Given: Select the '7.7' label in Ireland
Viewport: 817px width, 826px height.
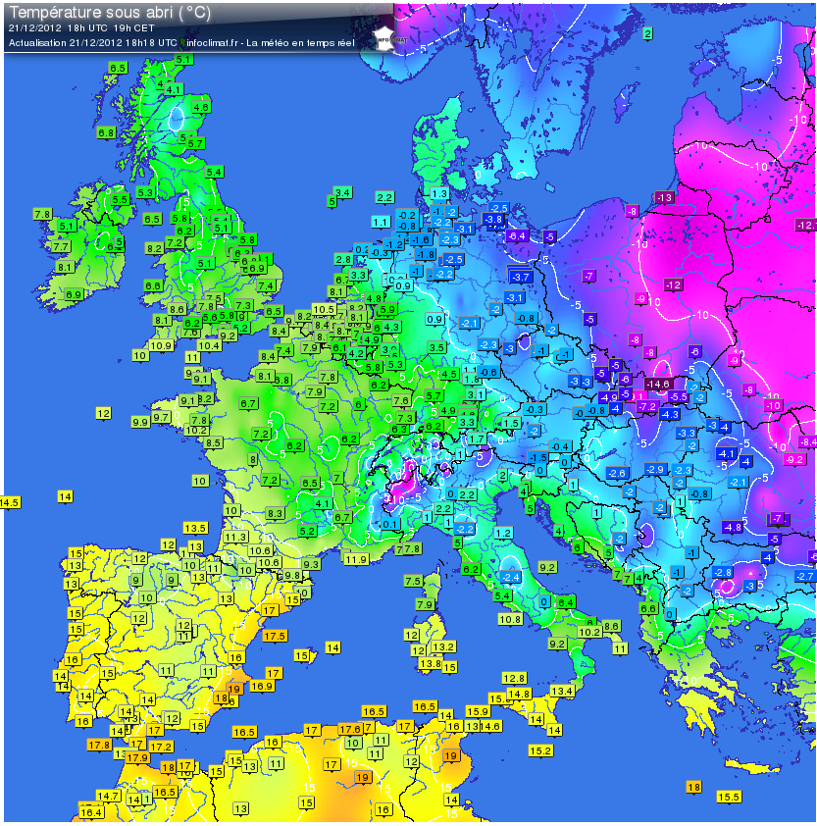Looking at the screenshot, I should [x=61, y=246].
